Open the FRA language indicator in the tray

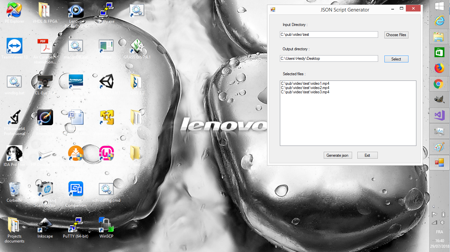pos(439,232)
